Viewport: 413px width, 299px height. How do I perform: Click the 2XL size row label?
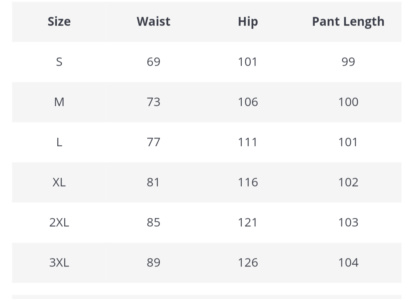pos(59,222)
